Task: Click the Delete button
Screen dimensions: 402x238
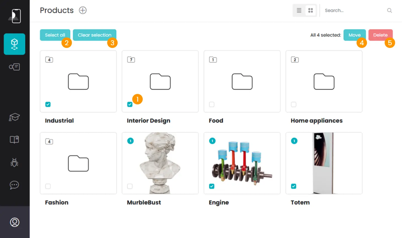Action: pos(380,35)
